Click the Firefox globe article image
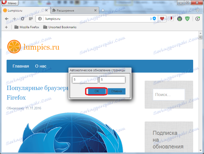 [x=71, y=132]
